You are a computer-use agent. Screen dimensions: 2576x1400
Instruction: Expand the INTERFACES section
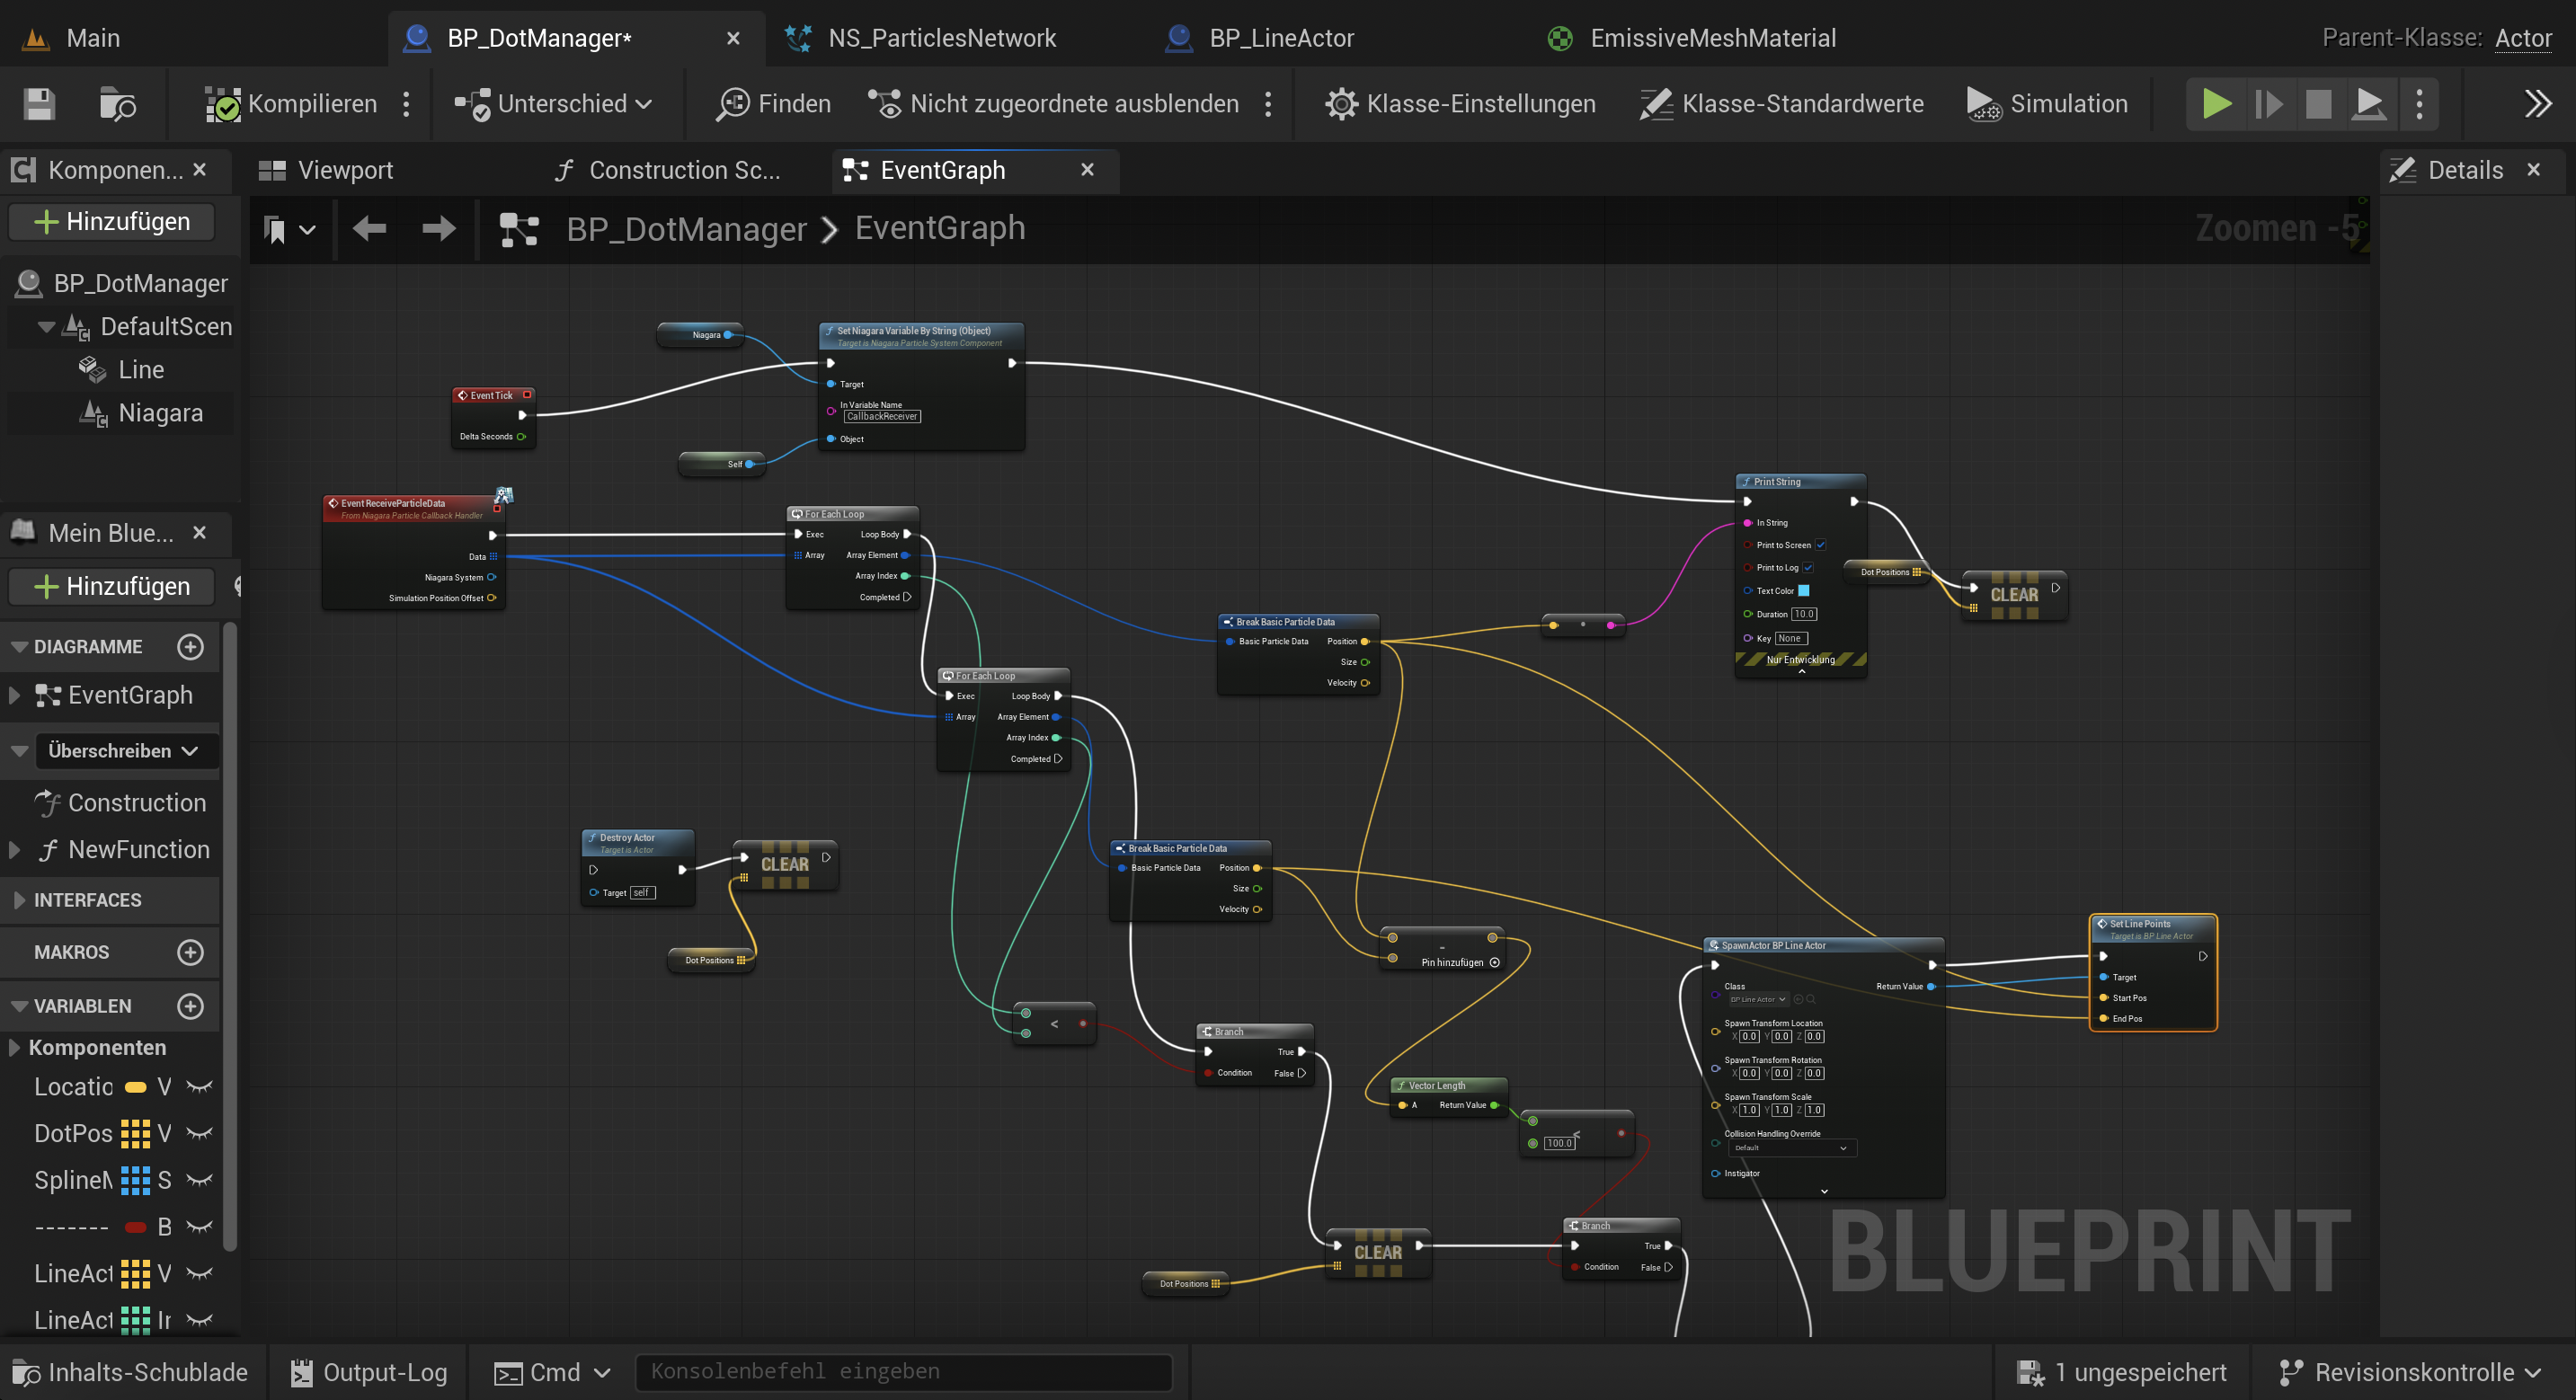click(x=19, y=900)
